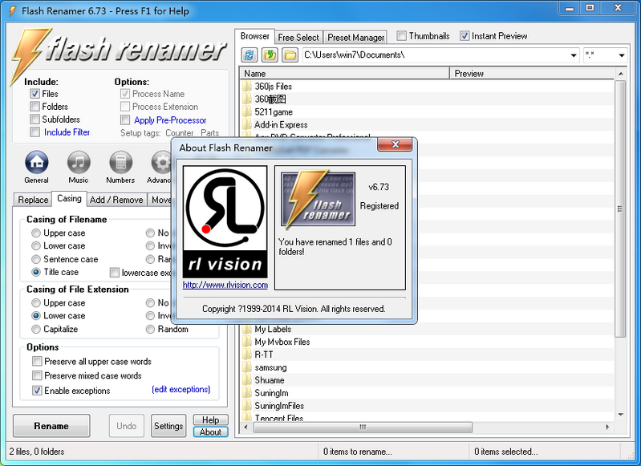Screen dimensions: 641x466
Task: Select Upper case for file extension
Action: coord(36,303)
